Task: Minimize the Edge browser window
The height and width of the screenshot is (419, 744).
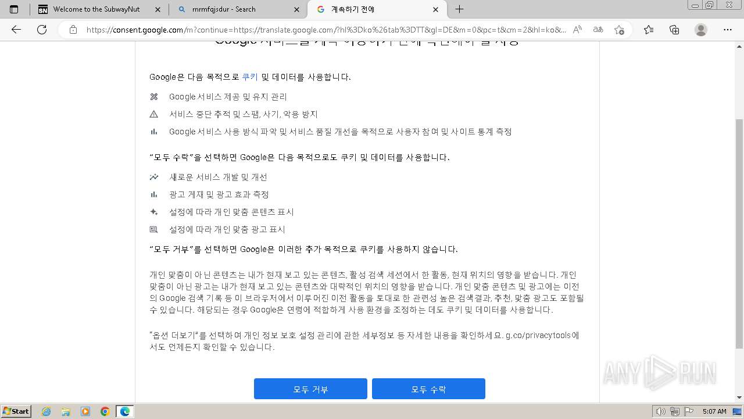Action: tap(695, 5)
